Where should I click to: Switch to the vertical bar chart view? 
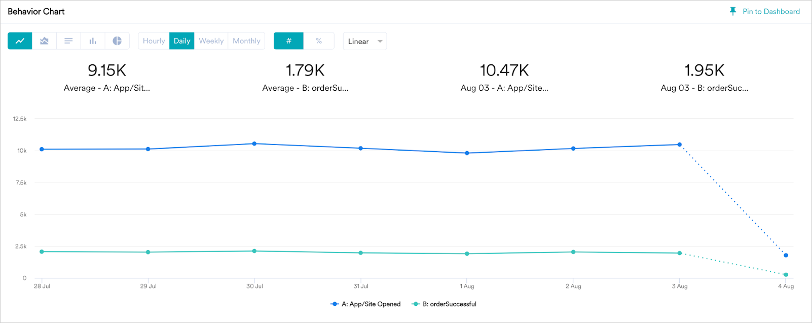pos(93,41)
